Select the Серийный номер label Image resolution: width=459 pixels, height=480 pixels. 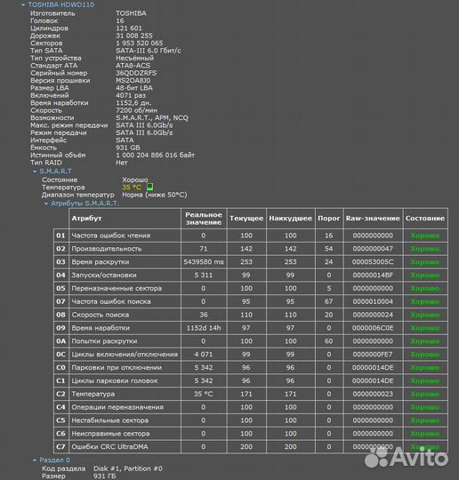(59, 73)
